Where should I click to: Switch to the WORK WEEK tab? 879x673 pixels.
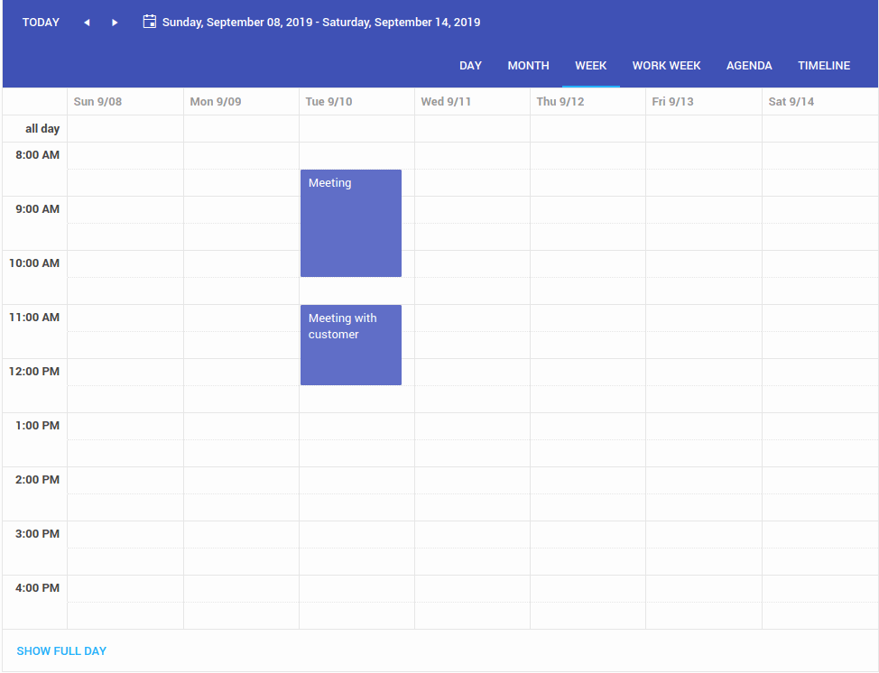tap(667, 66)
